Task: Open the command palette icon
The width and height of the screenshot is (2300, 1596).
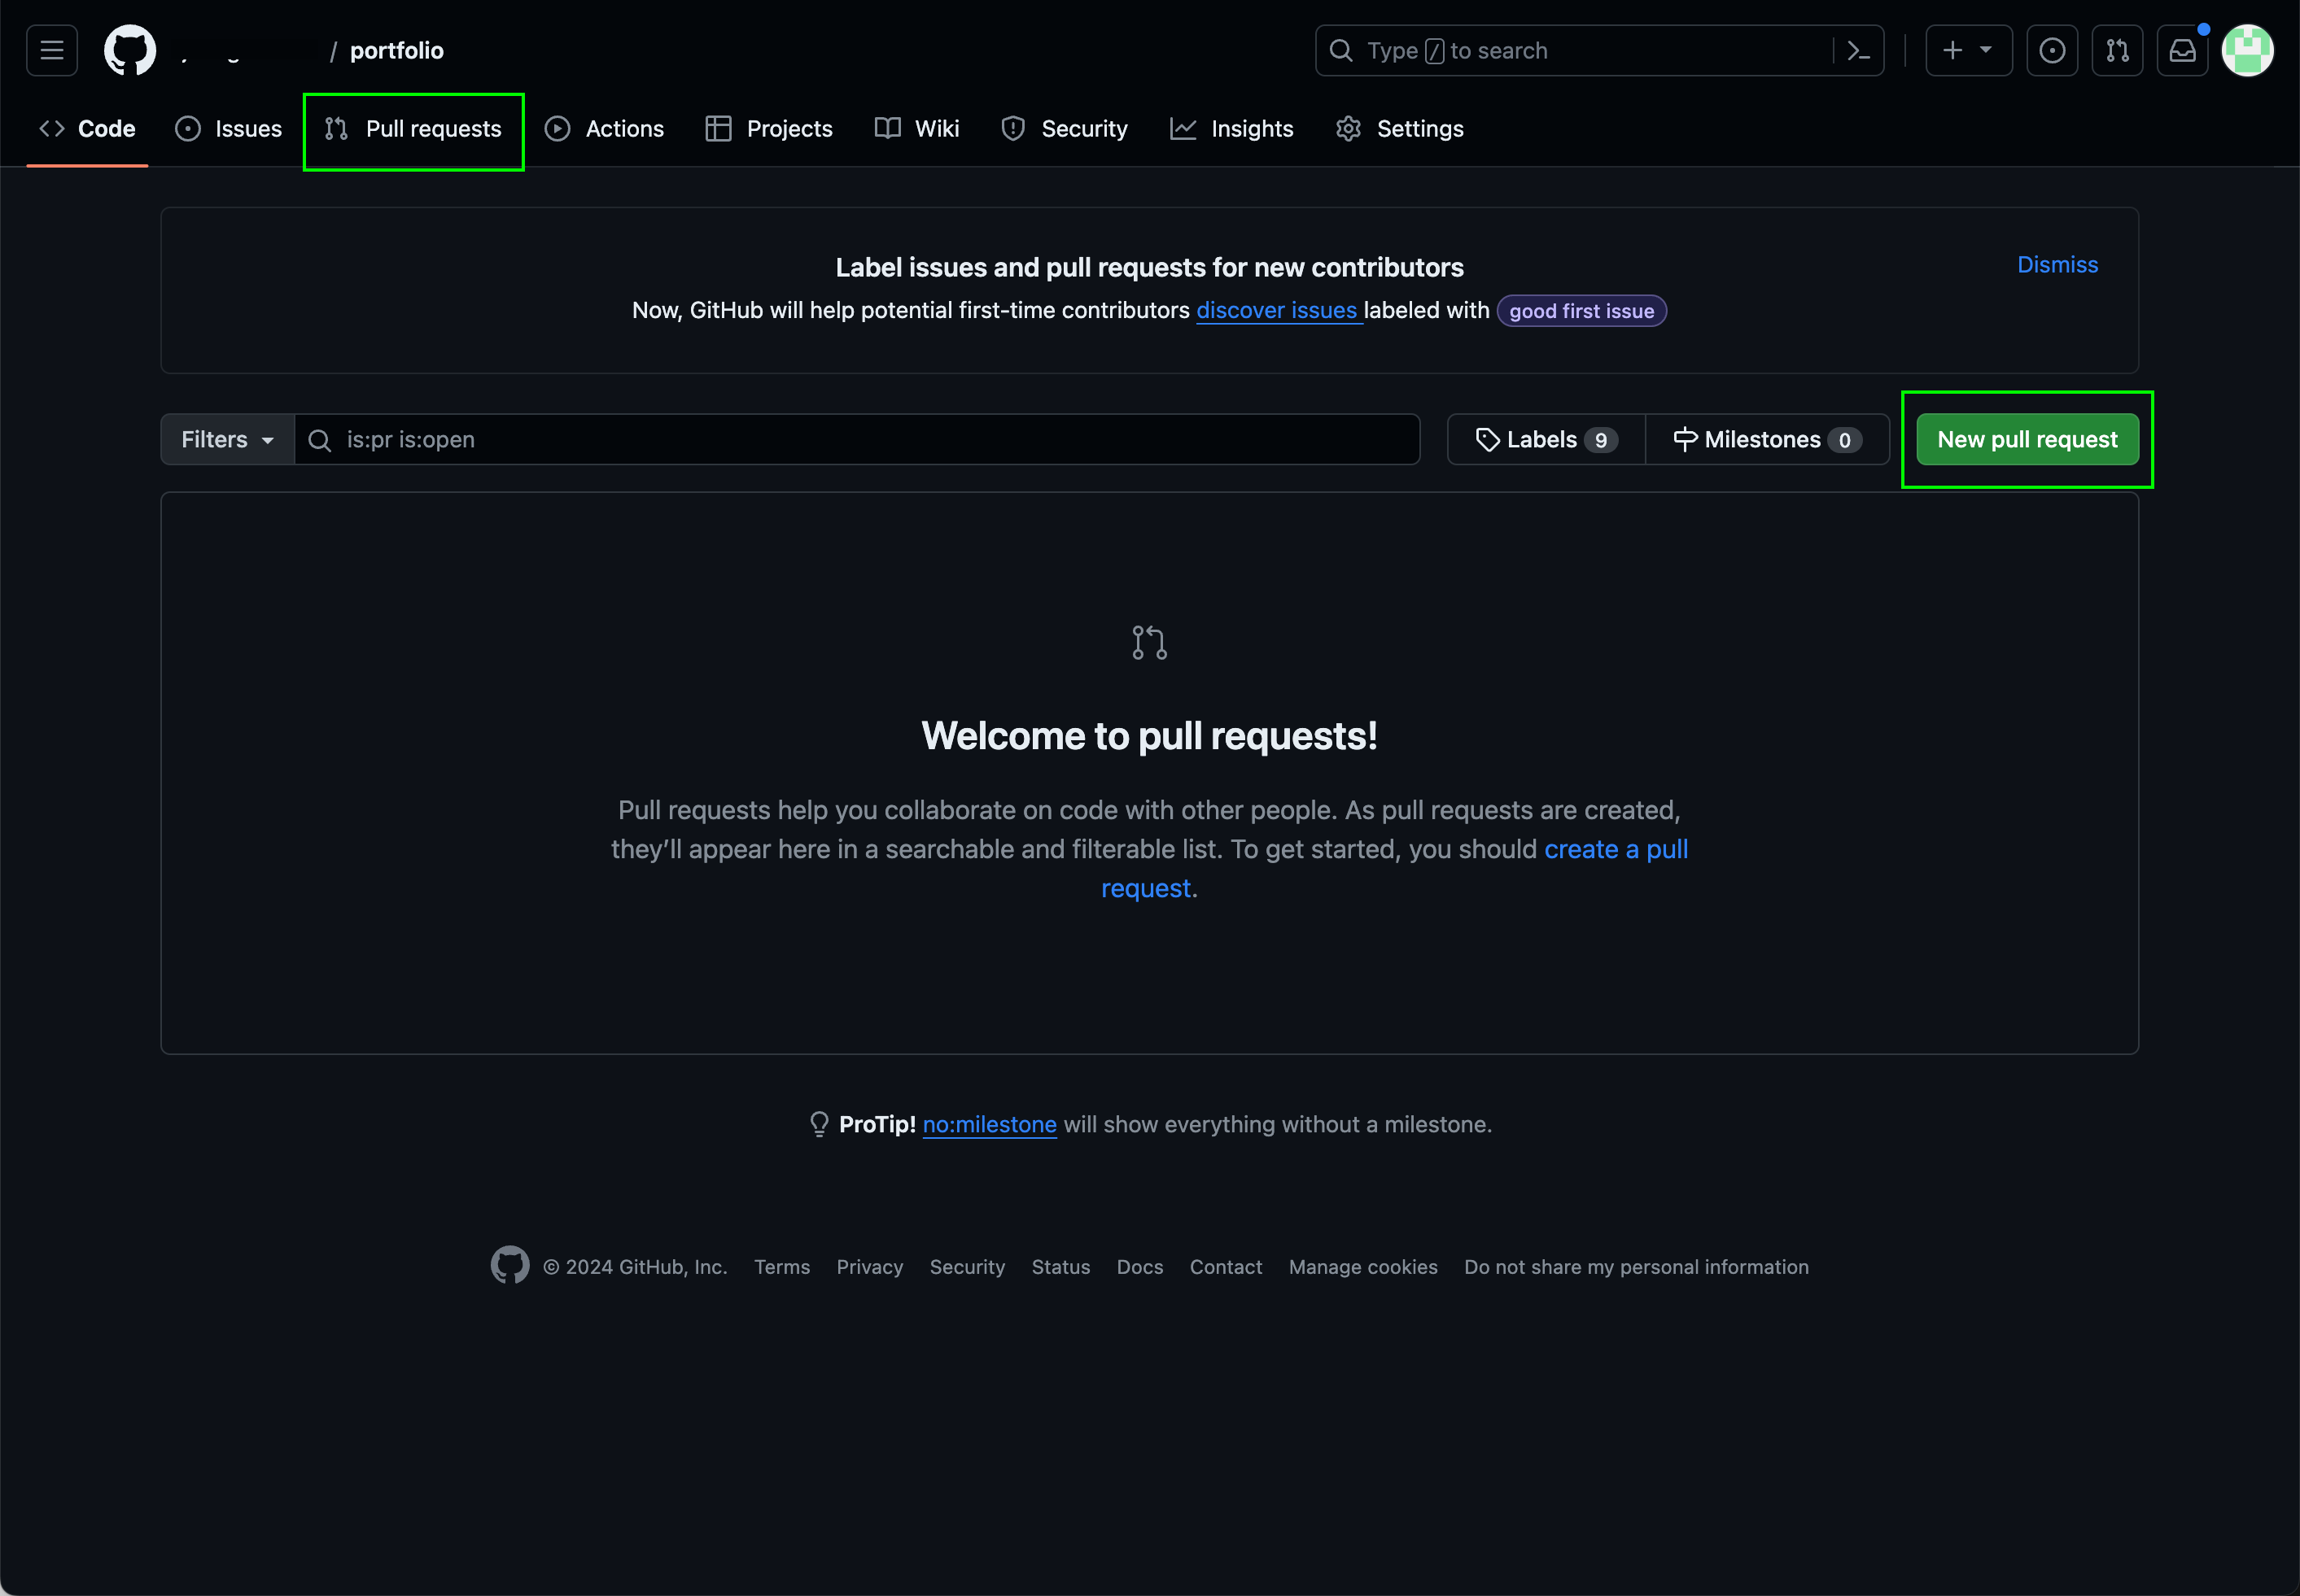Action: click(x=1858, y=50)
